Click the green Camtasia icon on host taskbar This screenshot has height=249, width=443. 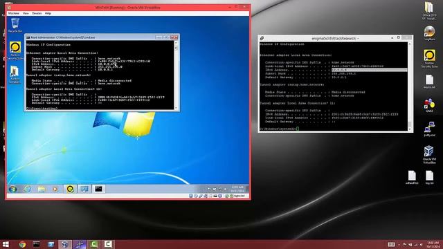[94, 244]
